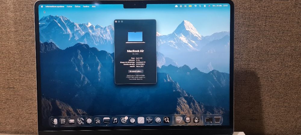Viewport: 301px width, 135px height.
Task: Open the Photos flower icon in dock
Action: 89,121
